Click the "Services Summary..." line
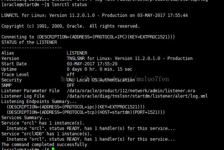The image size is (224, 150). [25, 118]
